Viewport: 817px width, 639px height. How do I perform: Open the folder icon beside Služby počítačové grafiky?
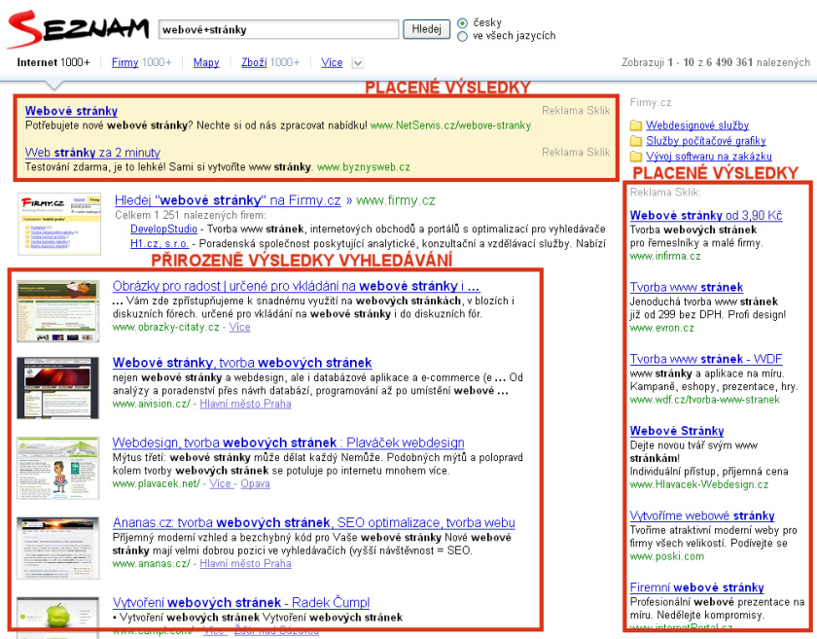(x=636, y=141)
